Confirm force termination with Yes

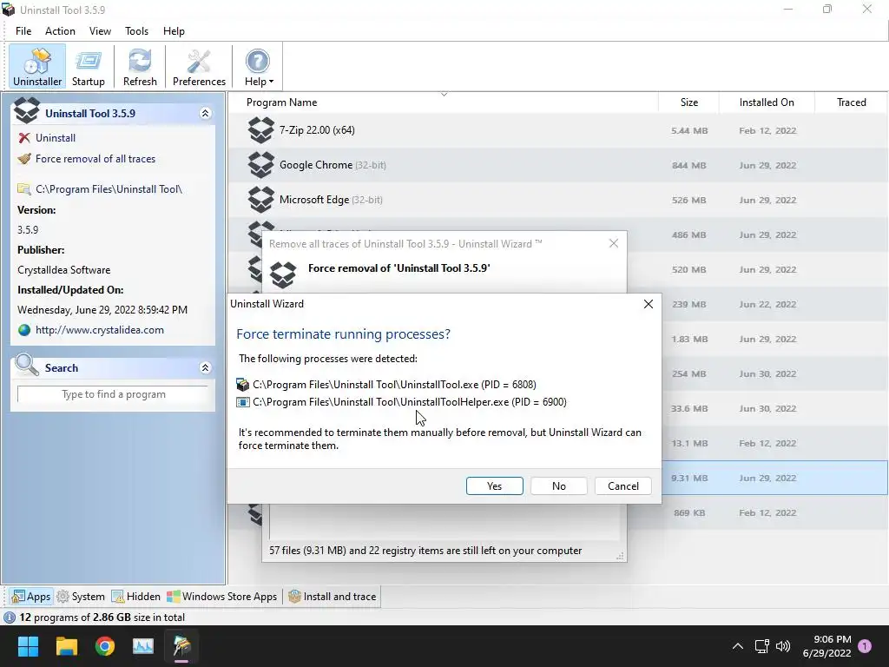[x=494, y=486]
